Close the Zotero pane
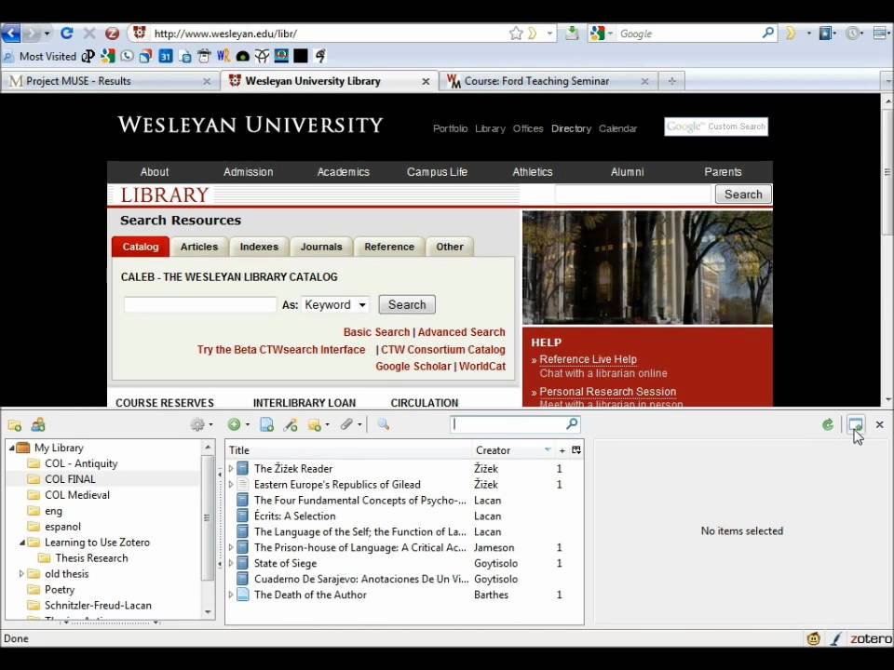 (x=880, y=424)
